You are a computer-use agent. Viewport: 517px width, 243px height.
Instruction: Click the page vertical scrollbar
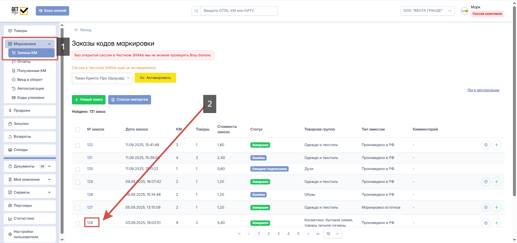coord(515,101)
